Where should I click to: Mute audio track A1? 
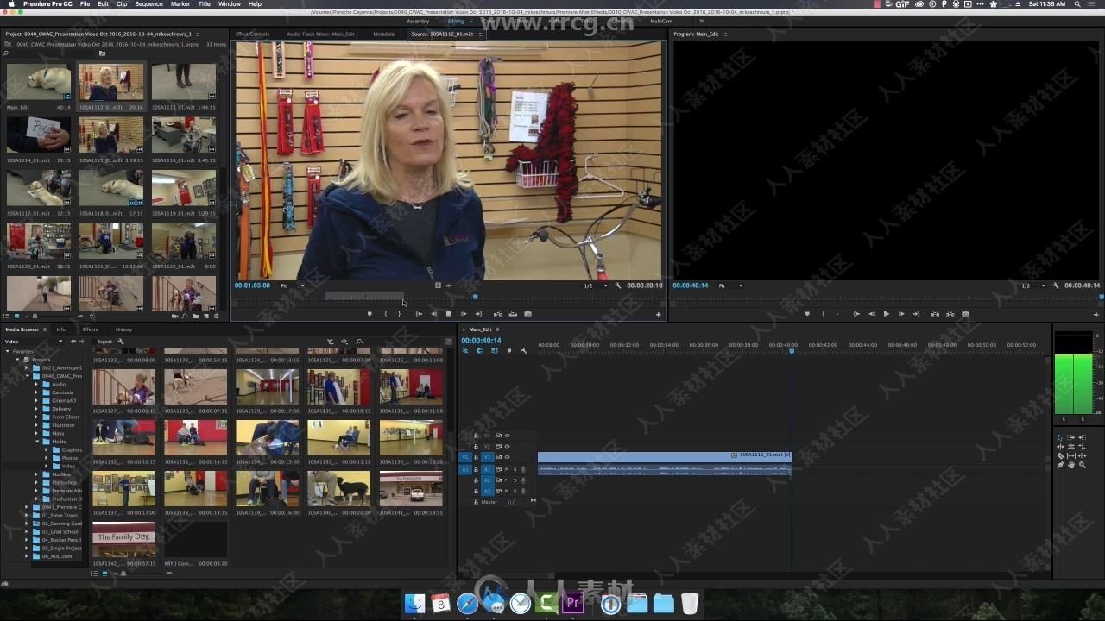(x=507, y=469)
